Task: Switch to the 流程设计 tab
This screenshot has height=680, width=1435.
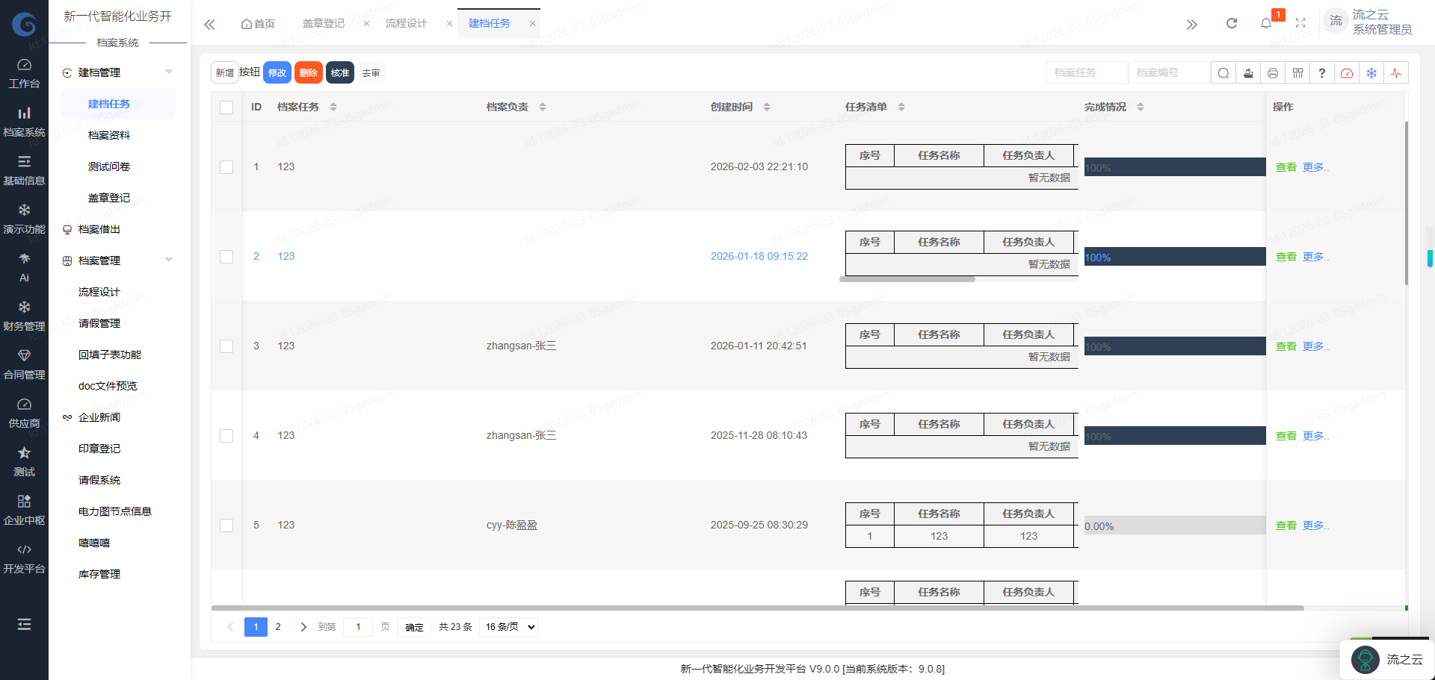Action: pos(406,24)
